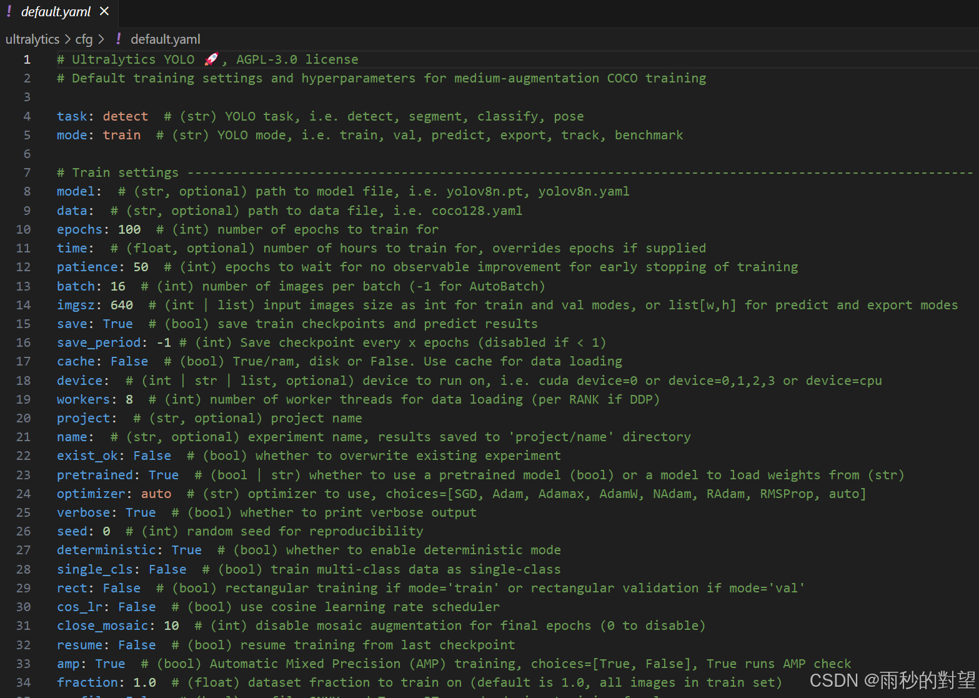Click the epochs value 100
This screenshot has width=979, height=698.
pyautogui.click(x=129, y=229)
